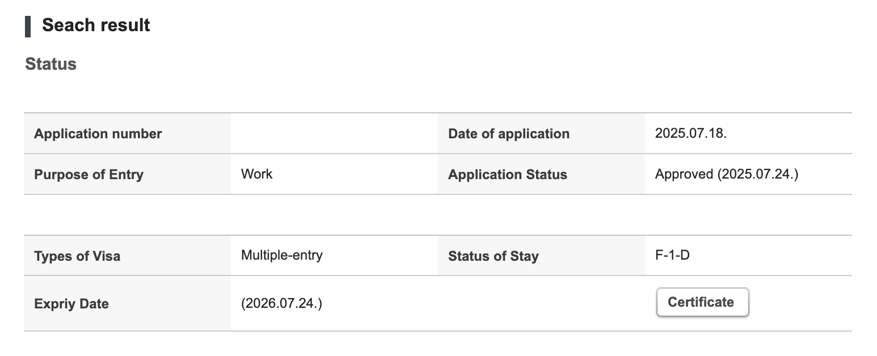Click the Certificate button

click(702, 302)
